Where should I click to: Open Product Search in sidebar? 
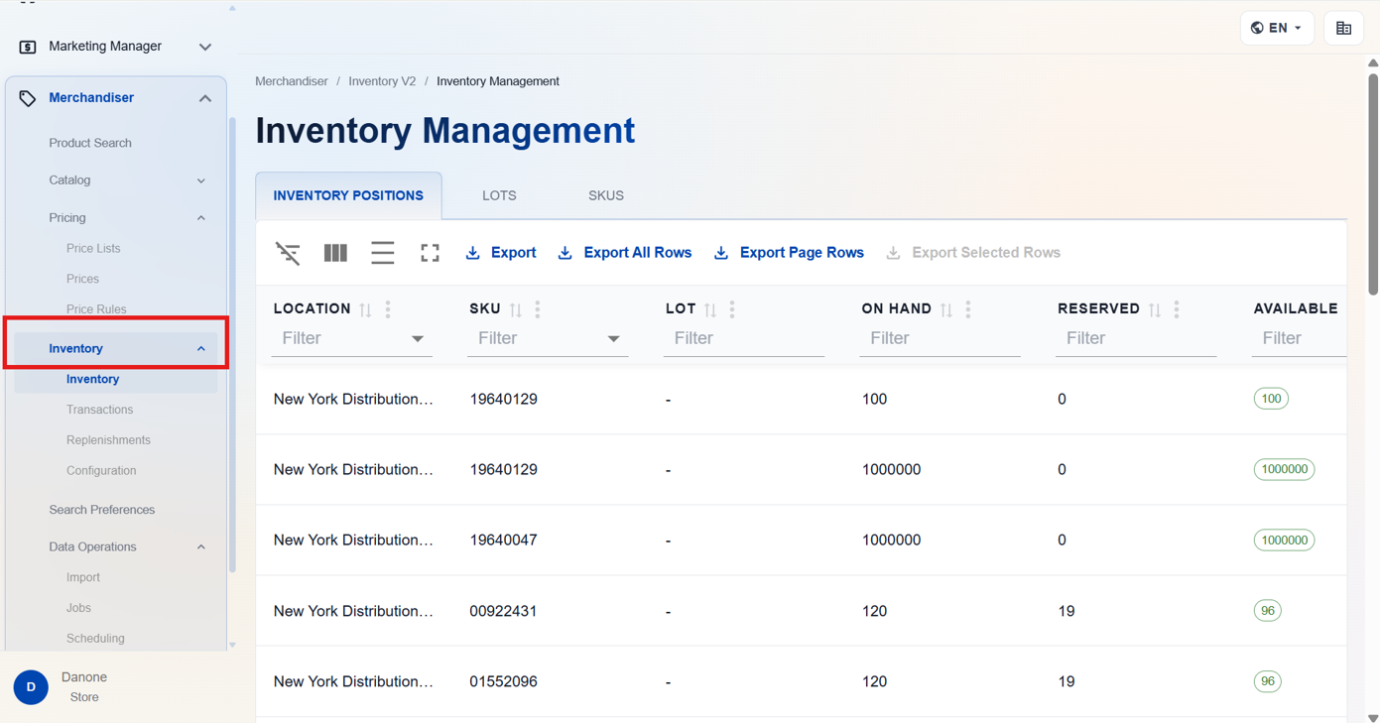pyautogui.click(x=90, y=143)
